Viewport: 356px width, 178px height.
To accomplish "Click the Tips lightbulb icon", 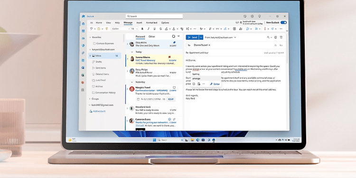I will [260, 16].
